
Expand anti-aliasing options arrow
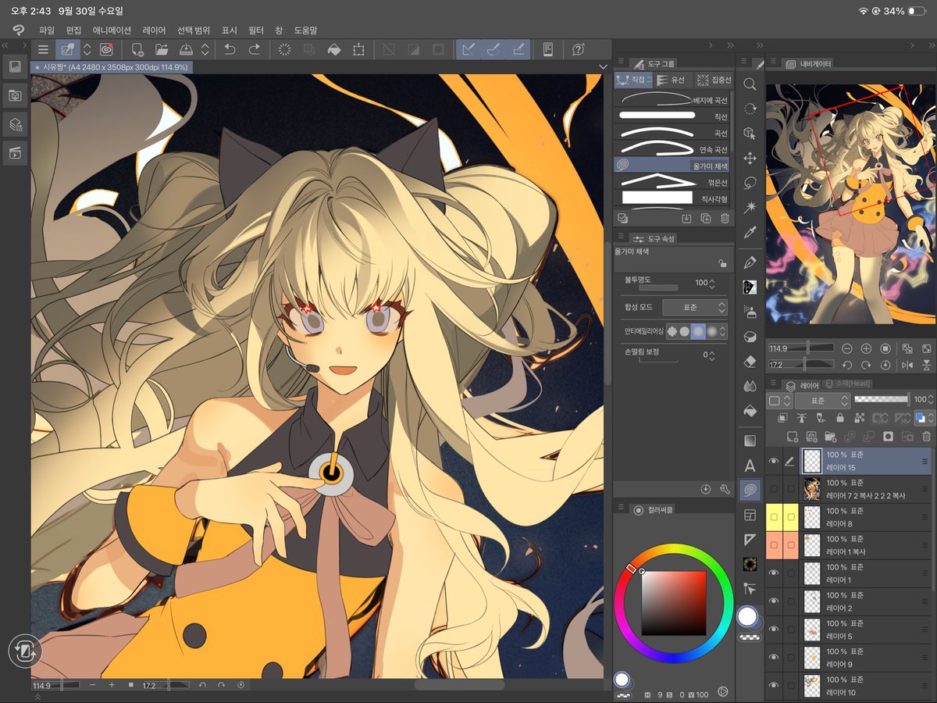(723, 331)
